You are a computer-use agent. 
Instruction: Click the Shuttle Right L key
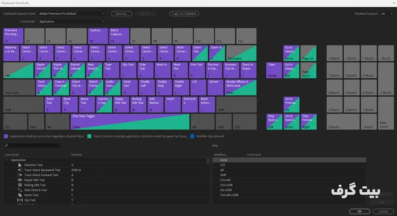click(181, 88)
